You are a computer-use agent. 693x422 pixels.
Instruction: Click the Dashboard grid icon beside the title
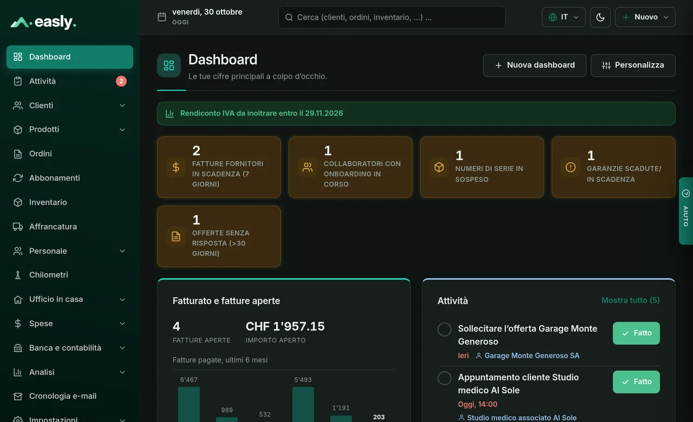[169, 65]
